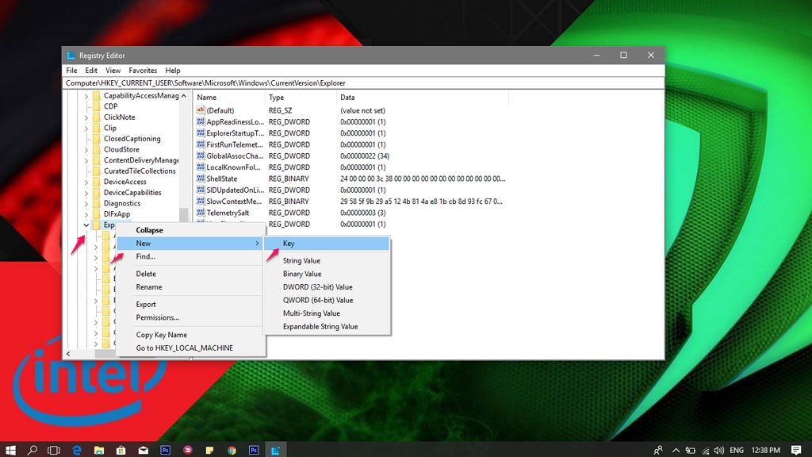Click the ShellState binary value icon
The width and height of the screenshot is (812, 457).
point(201,179)
